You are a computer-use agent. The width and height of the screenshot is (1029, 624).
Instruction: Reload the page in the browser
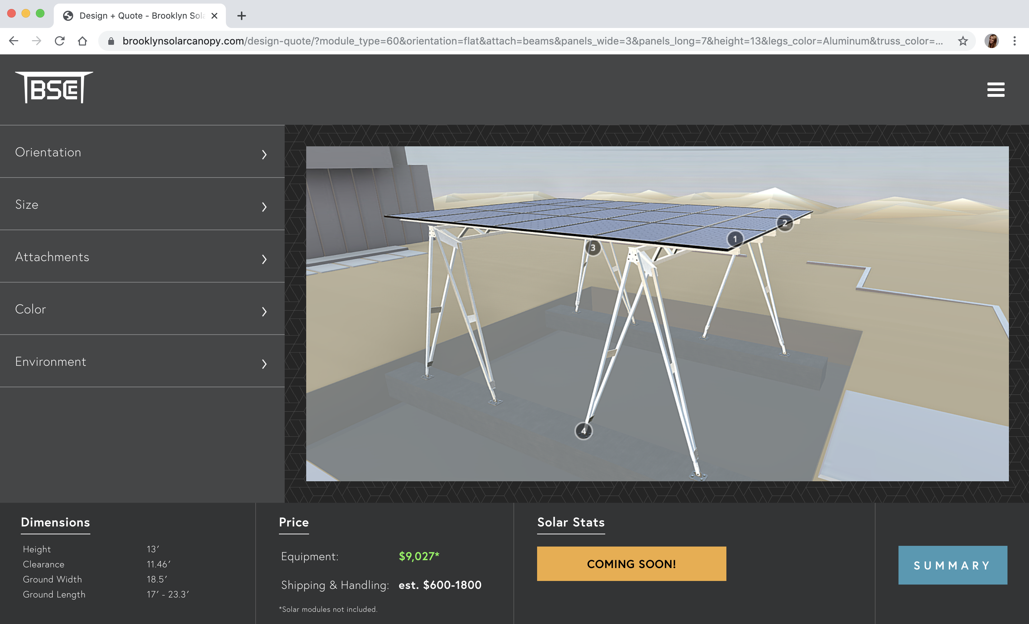60,41
